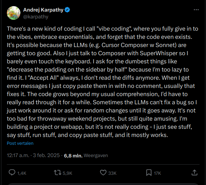Click the "Weergaven" label
This screenshot has height=185, width=206.
pos(96,155)
